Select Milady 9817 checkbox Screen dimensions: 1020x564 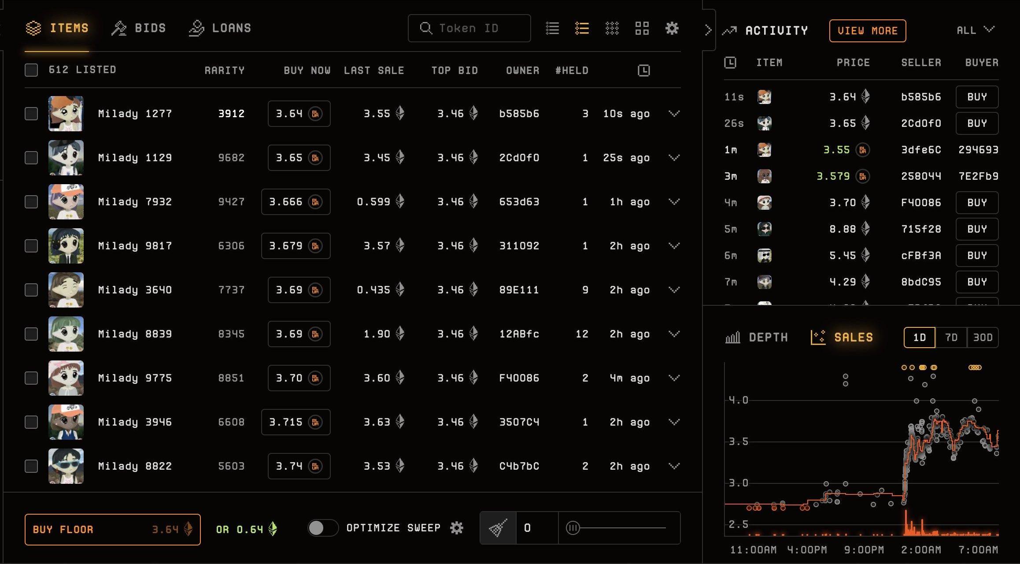coord(31,246)
